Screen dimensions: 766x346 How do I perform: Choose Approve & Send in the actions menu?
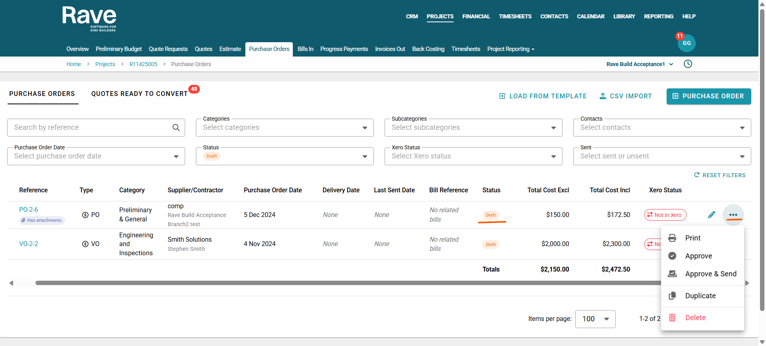click(x=710, y=274)
